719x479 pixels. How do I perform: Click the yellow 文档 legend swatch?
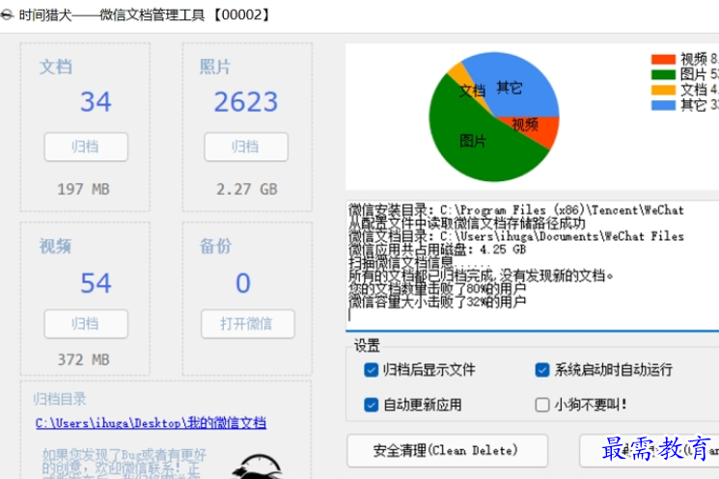click(x=663, y=90)
